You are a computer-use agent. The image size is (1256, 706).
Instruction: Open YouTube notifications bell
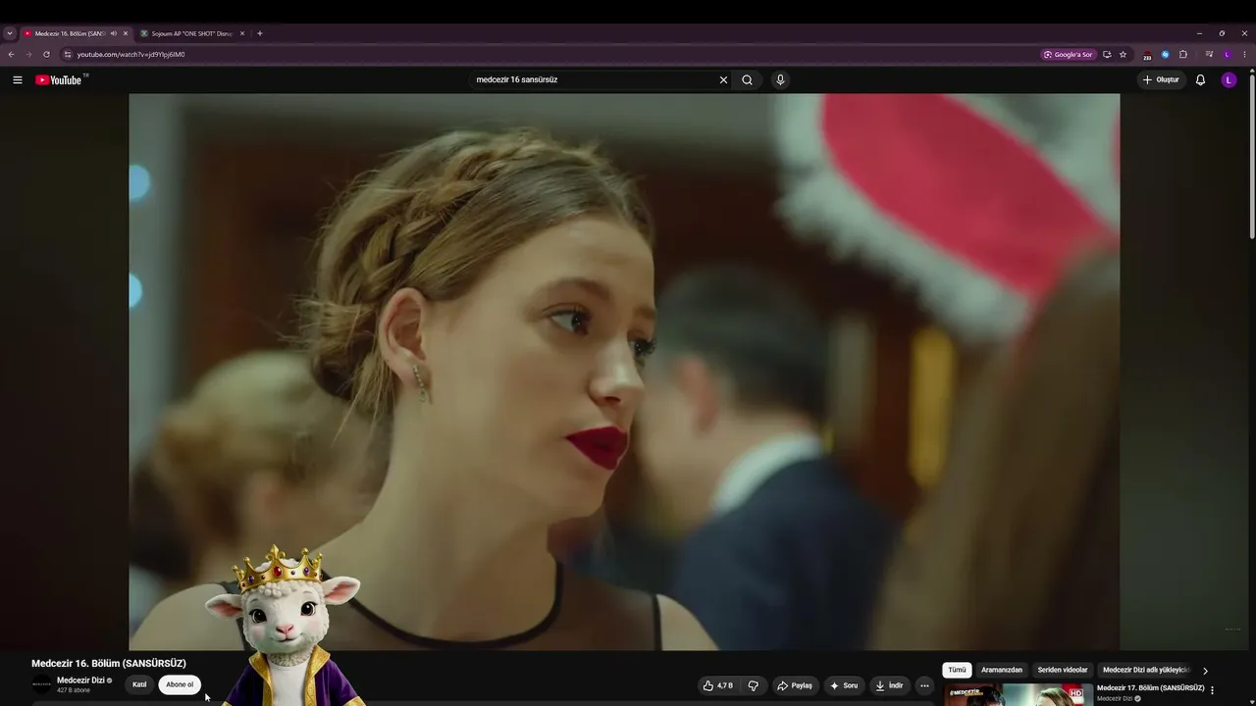click(x=1200, y=80)
